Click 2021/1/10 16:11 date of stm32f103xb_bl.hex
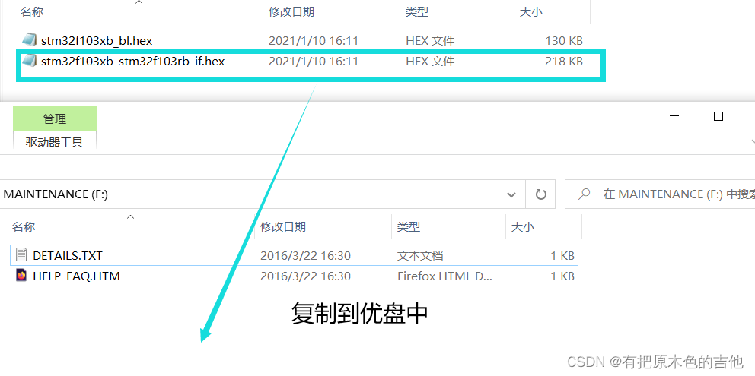 pos(314,41)
